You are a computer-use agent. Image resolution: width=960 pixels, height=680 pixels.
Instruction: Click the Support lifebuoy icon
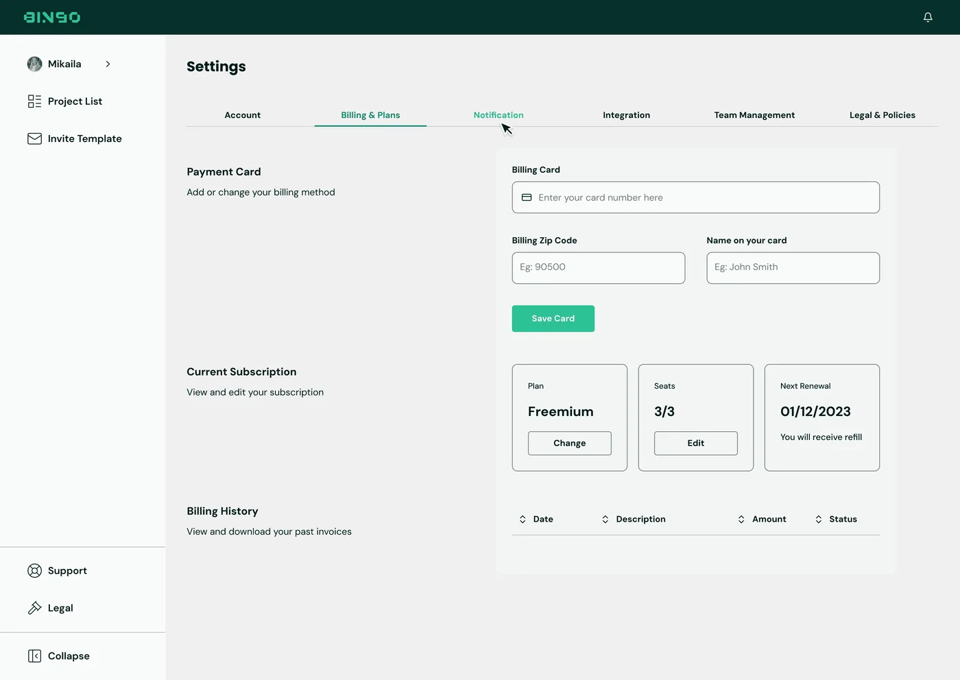click(x=34, y=570)
